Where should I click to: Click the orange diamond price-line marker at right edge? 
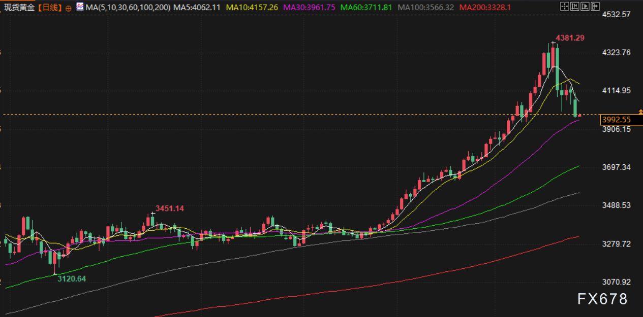tap(640, 111)
